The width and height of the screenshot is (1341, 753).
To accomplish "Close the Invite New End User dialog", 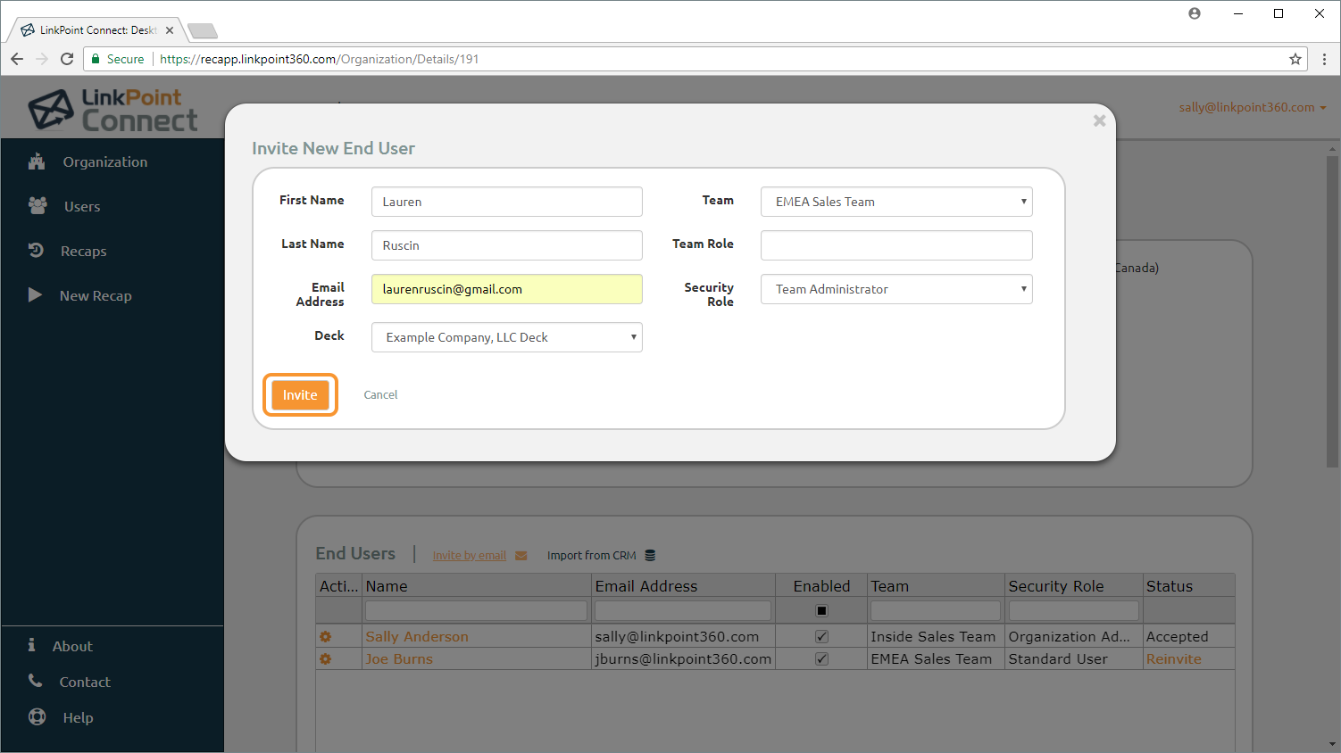I will click(x=1099, y=120).
